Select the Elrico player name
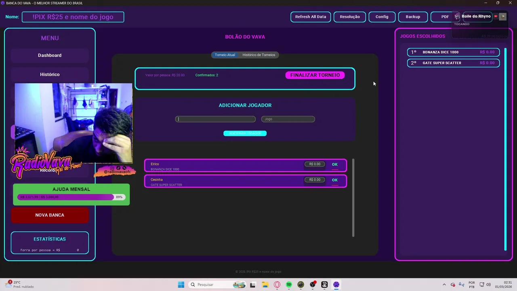The width and height of the screenshot is (517, 291). coord(155,164)
